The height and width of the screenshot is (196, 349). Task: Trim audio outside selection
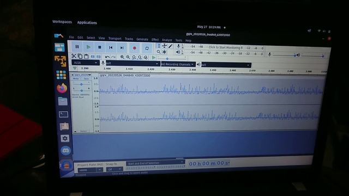point(93,57)
